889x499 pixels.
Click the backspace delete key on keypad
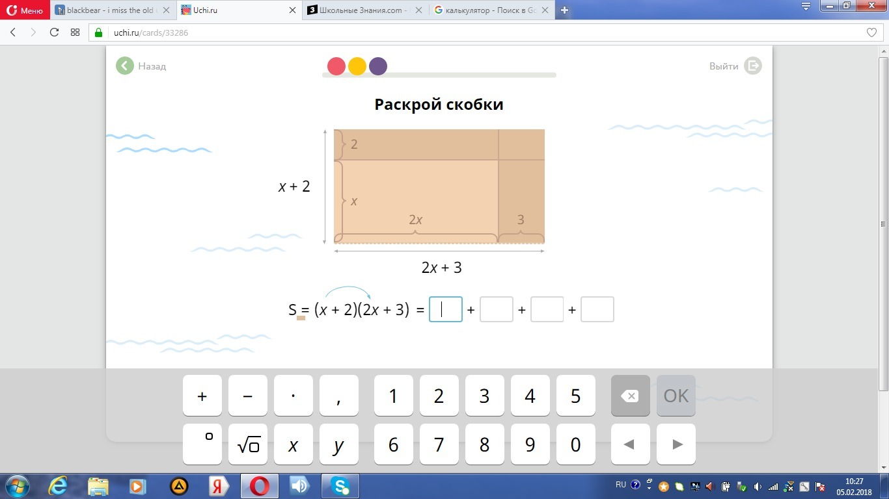coord(630,396)
